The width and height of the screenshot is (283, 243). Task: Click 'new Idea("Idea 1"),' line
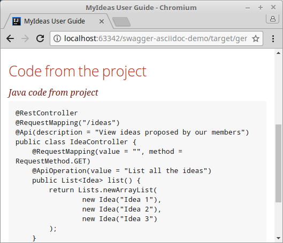121,200
